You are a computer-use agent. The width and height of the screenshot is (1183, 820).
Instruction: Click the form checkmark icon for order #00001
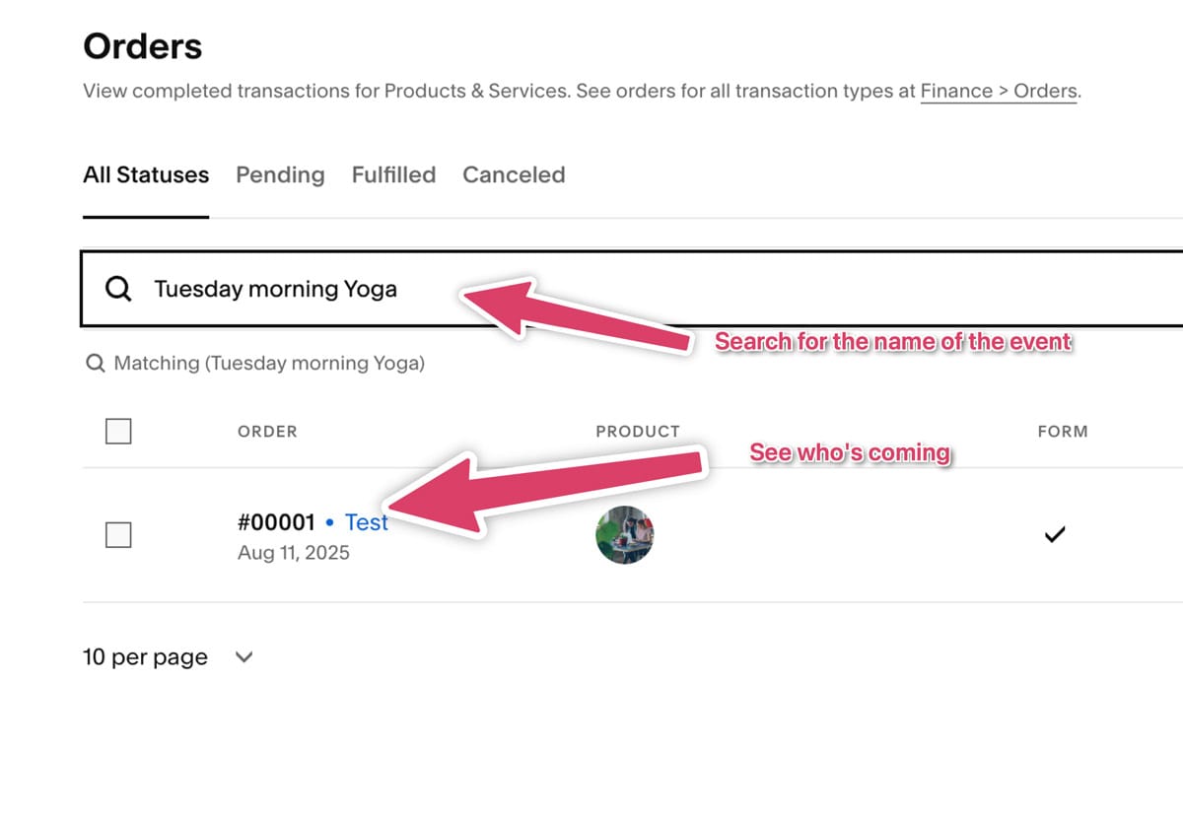[1055, 535]
